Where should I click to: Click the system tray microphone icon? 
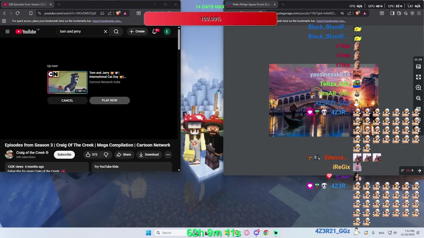(373, 233)
